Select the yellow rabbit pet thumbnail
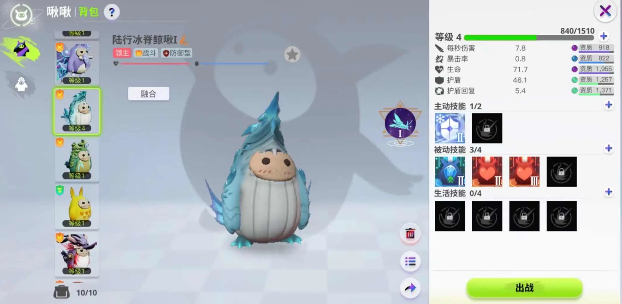Viewport: 622px width, 304px height. [x=77, y=207]
